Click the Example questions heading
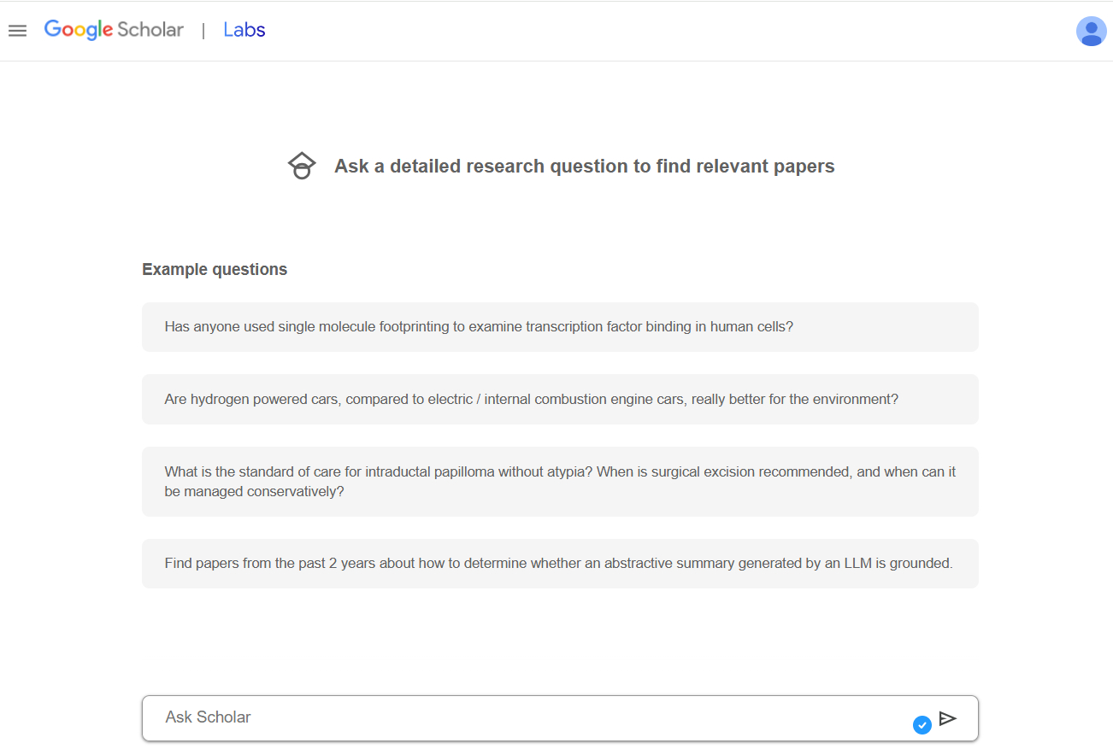This screenshot has width=1113, height=755. pyautogui.click(x=215, y=270)
